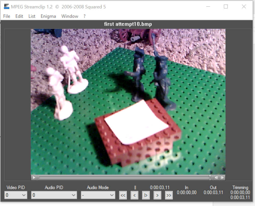Click the play button beside the timeline
This screenshot has width=255, height=206.
(x=33, y=177)
